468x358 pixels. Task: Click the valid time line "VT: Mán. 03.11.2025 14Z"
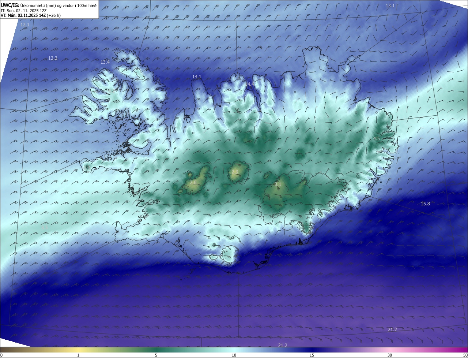point(23,15)
